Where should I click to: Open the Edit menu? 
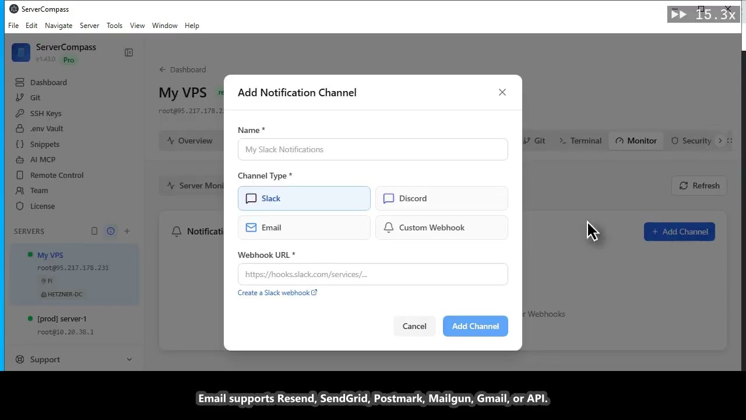click(x=31, y=26)
